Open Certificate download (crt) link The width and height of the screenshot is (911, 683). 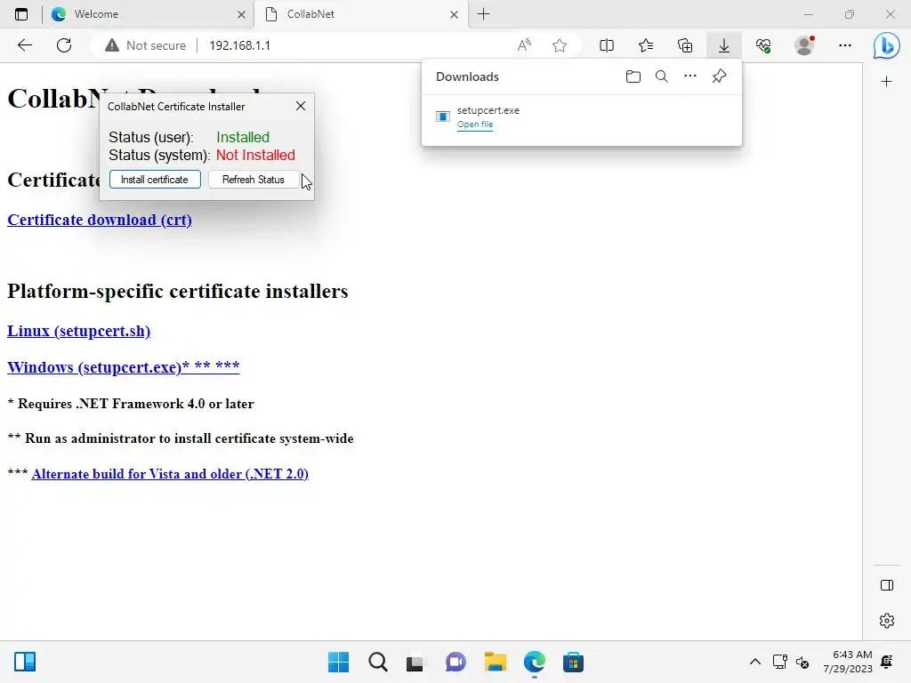[x=100, y=220]
